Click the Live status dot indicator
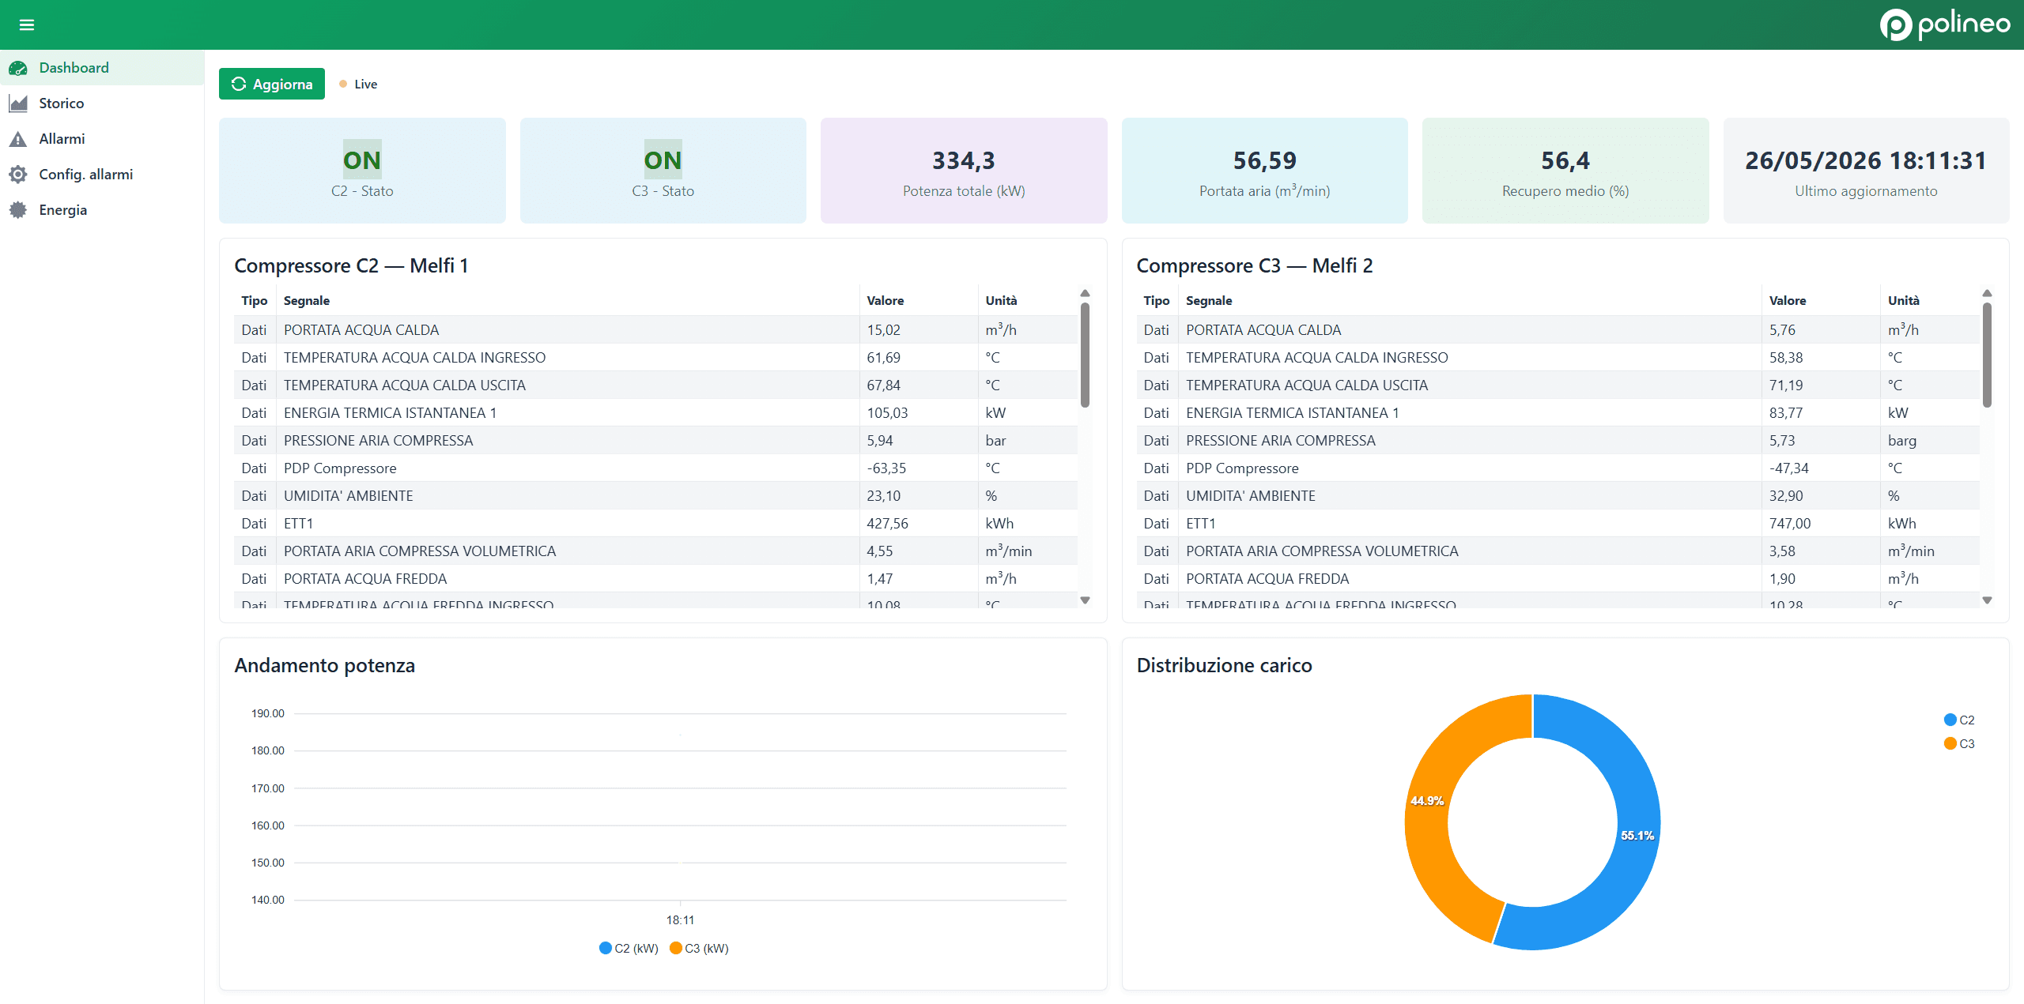 [343, 84]
